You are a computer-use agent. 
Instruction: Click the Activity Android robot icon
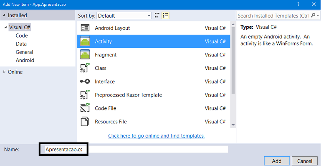[85, 41]
